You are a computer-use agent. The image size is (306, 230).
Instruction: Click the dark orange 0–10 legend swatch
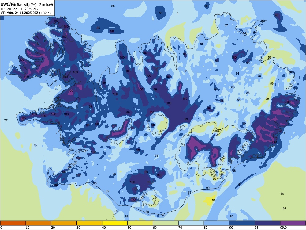[x=13, y=223]
